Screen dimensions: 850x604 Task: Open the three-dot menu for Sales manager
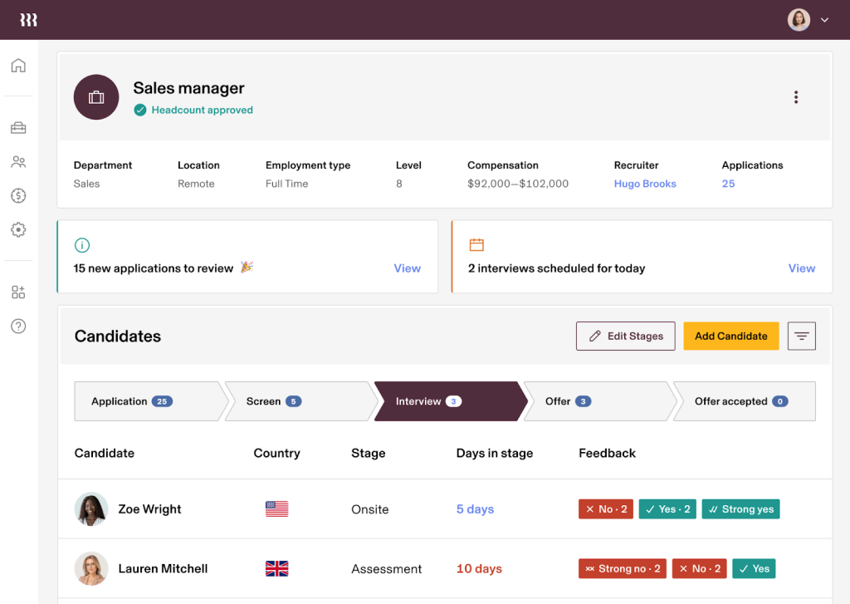[796, 96]
